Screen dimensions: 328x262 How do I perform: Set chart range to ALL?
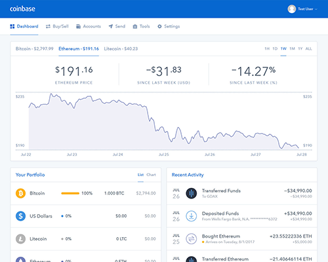pos(308,48)
